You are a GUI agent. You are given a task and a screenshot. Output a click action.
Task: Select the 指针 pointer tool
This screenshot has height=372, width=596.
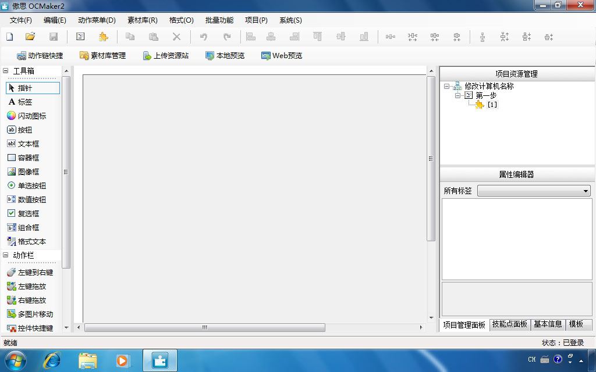[33, 88]
